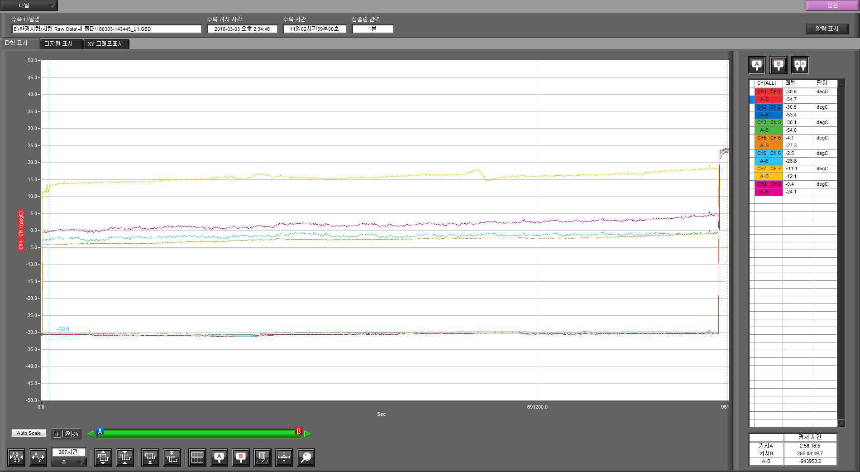The image size is (860, 472).
Task: Click the cyan -30.6 cursor label on graph
Action: [x=63, y=329]
